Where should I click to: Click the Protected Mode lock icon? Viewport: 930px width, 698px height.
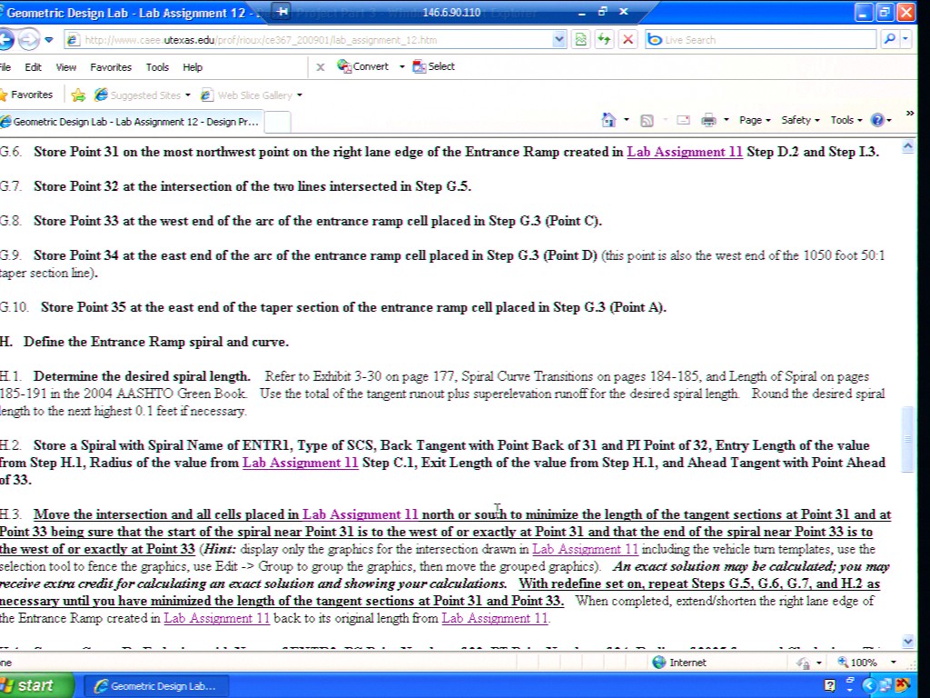click(804, 663)
